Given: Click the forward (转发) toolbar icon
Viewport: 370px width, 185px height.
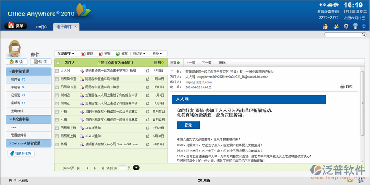Looking at the screenshot, I should [x=117, y=53].
